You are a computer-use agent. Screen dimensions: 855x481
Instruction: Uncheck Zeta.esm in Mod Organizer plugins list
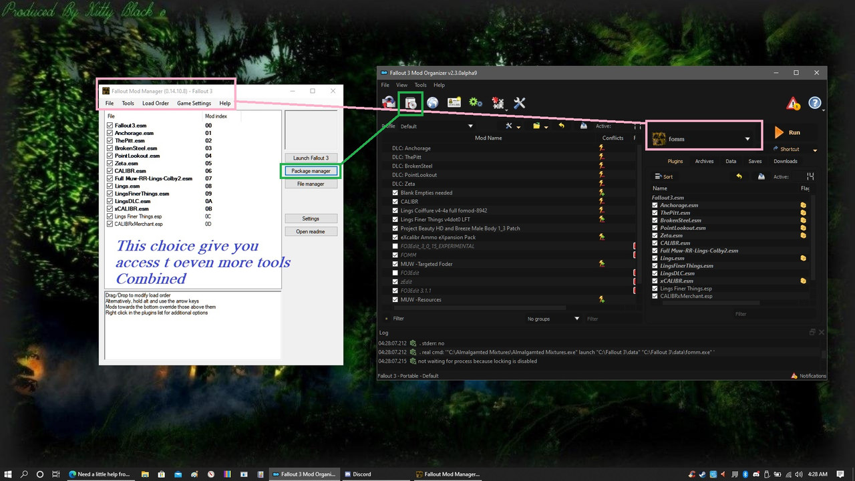point(655,236)
